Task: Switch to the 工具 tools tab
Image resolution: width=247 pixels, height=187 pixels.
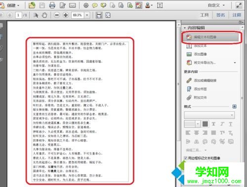Action: (x=205, y=15)
